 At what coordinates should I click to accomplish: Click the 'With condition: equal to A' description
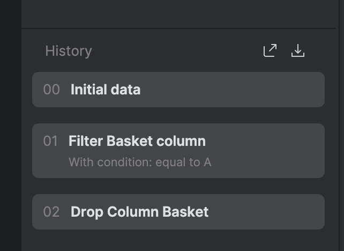[x=140, y=162]
